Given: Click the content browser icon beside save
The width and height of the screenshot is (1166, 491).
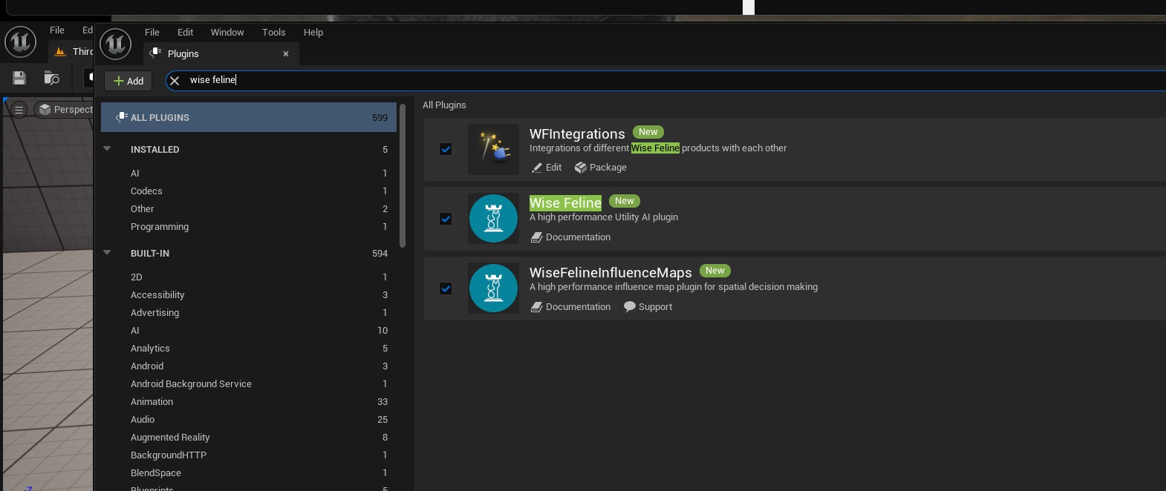Looking at the screenshot, I should pyautogui.click(x=51, y=78).
